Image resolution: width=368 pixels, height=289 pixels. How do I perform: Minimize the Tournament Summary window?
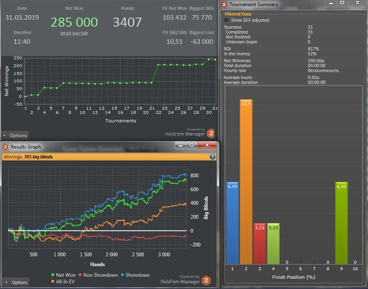click(x=331, y=3)
